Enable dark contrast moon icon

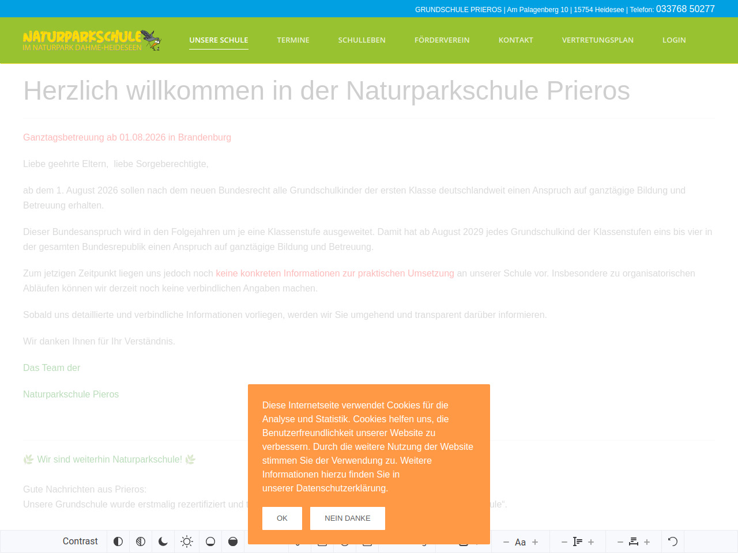click(x=163, y=541)
